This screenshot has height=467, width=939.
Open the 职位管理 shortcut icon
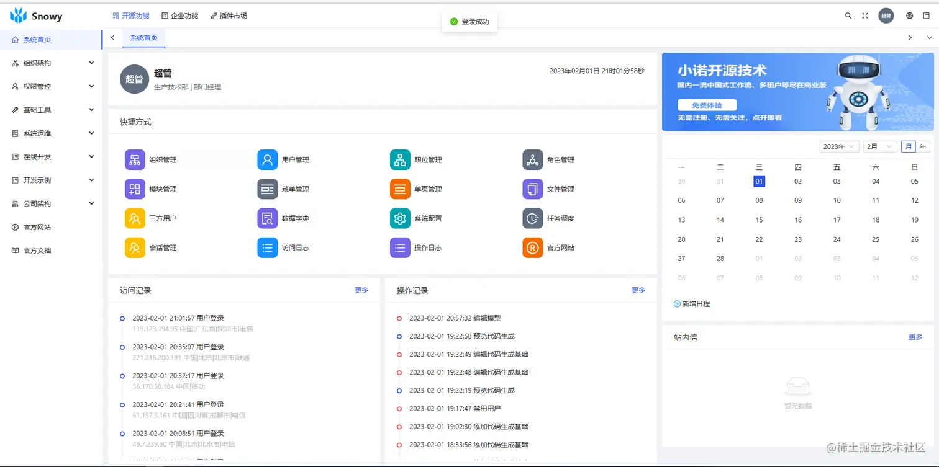click(400, 159)
